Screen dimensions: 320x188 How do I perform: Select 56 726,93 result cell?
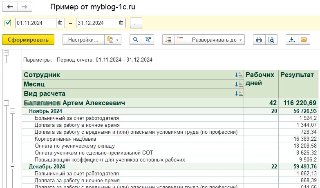(x=298, y=111)
